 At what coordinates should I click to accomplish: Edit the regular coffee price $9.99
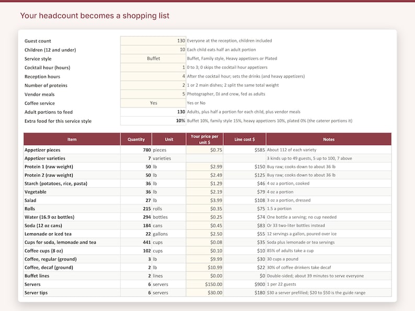(x=204, y=259)
